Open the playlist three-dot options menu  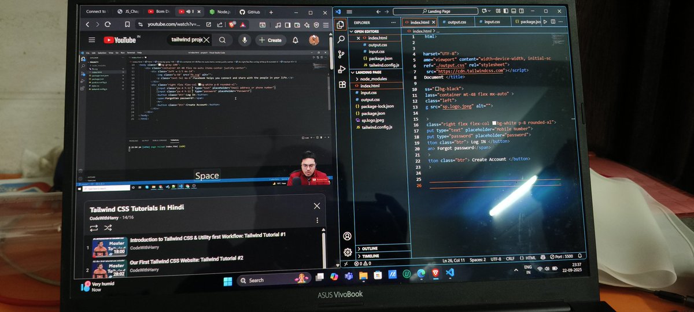(317, 220)
